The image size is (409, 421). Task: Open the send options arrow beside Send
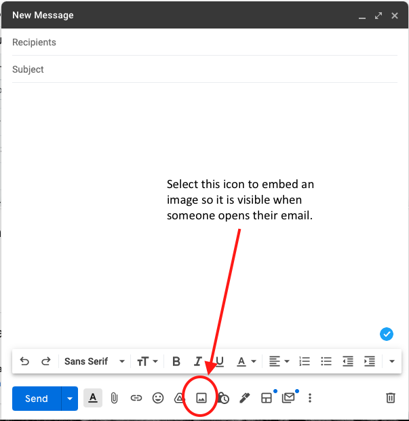pos(70,399)
